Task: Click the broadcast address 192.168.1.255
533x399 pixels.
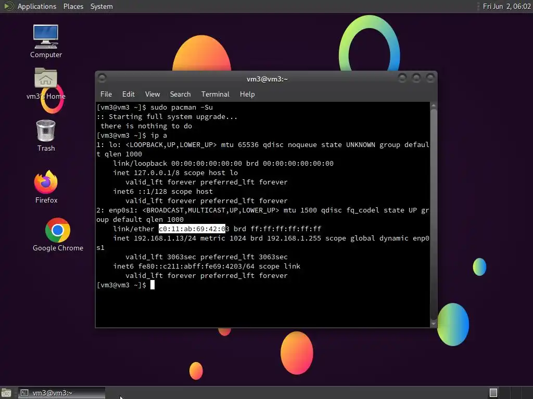Action: tap(294, 238)
